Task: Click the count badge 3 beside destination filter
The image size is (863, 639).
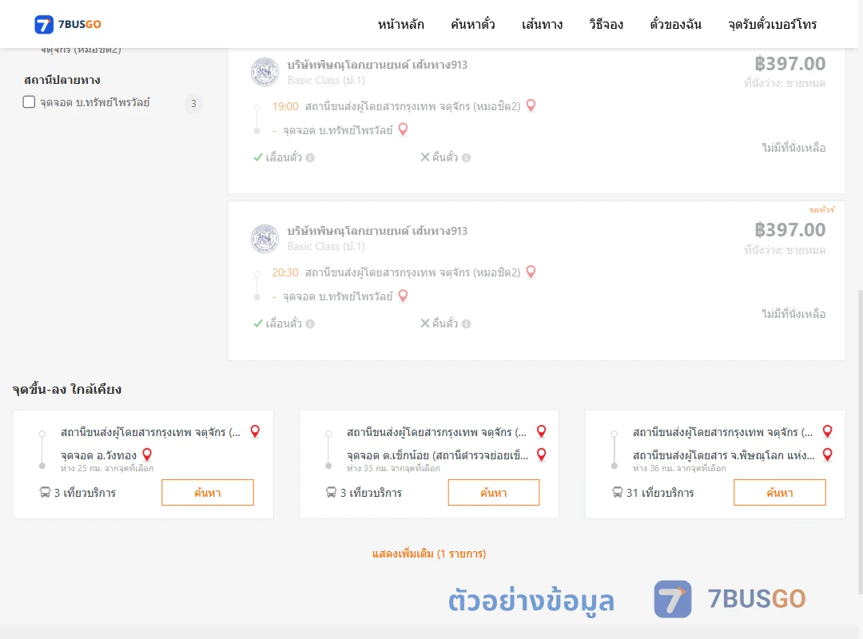Action: 193,103
